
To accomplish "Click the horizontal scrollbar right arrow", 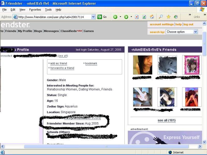I will point(200,146).
